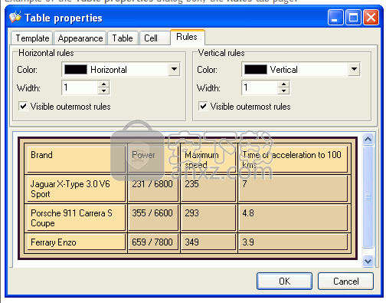Click the 355 / 6600 power cell
Screen dimensions: 386x303
[x=153, y=218]
